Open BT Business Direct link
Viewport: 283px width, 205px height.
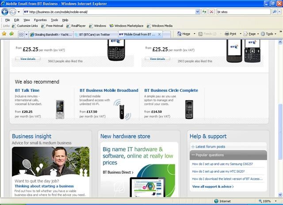click(x=118, y=172)
